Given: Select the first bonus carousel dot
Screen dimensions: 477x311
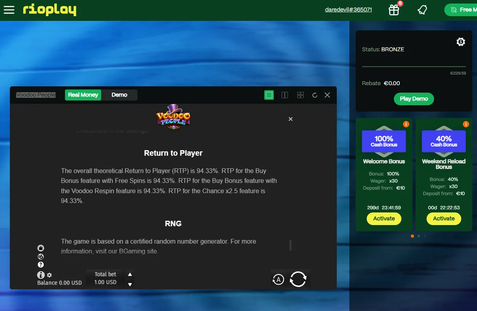Looking at the screenshot, I should click(412, 236).
